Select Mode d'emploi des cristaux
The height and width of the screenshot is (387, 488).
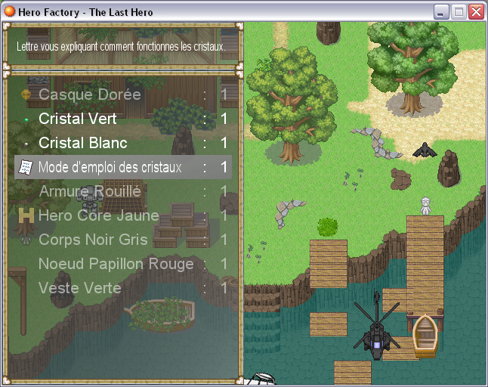(x=123, y=167)
